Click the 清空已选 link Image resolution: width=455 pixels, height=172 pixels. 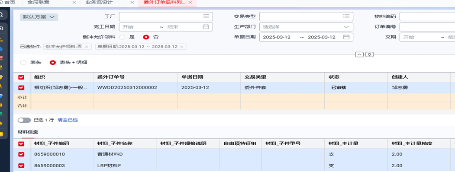pyautogui.click(x=68, y=120)
